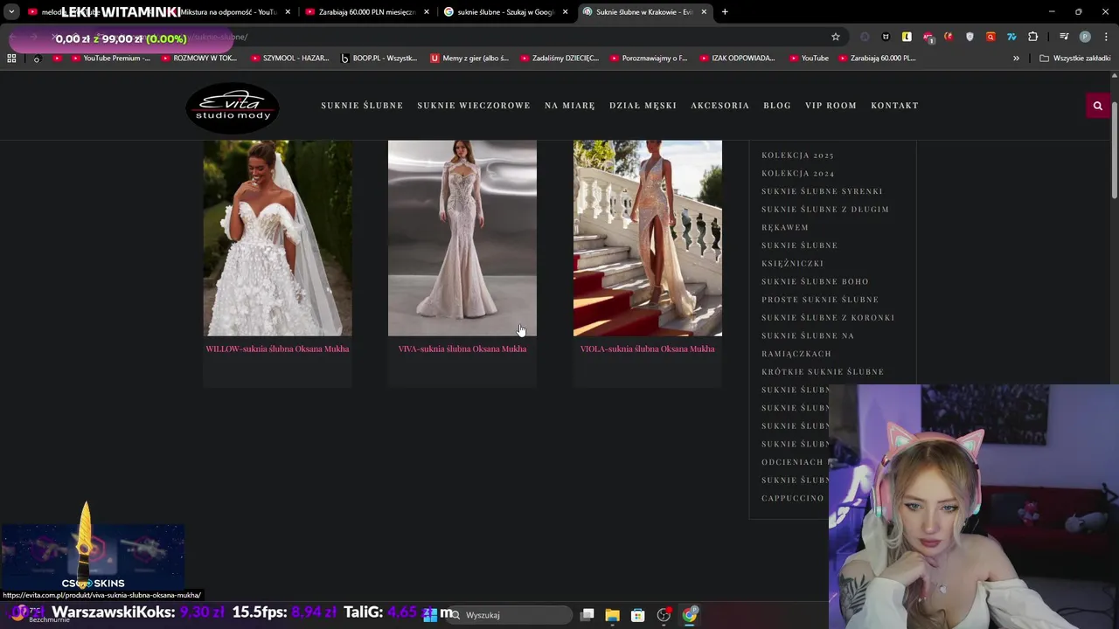This screenshot has height=629, width=1119.
Task: Open the Windows Start button
Action: [x=430, y=615]
